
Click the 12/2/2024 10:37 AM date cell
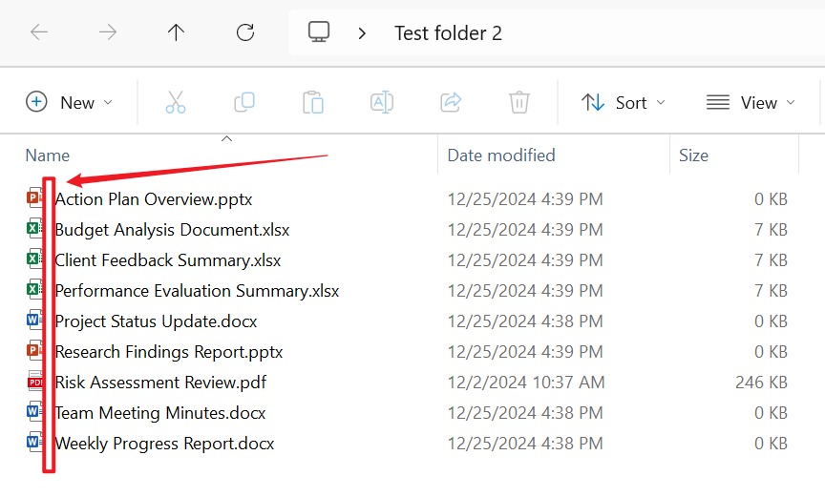pos(526,383)
